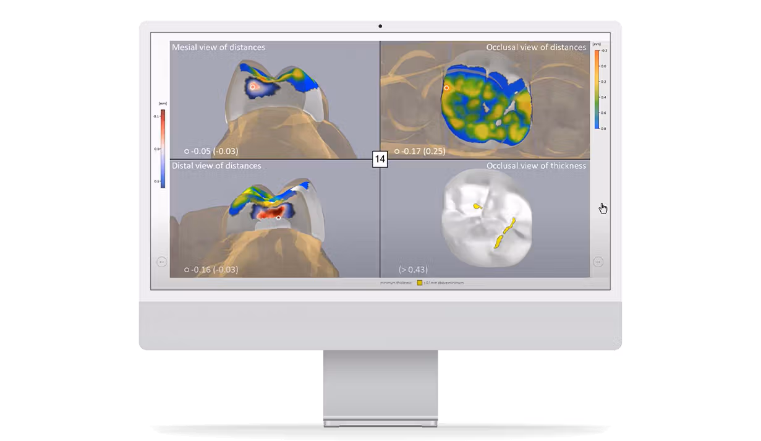The width and height of the screenshot is (761, 441).
Task: Click the measurement marker in Occlusal distances view
Action: pos(447,88)
